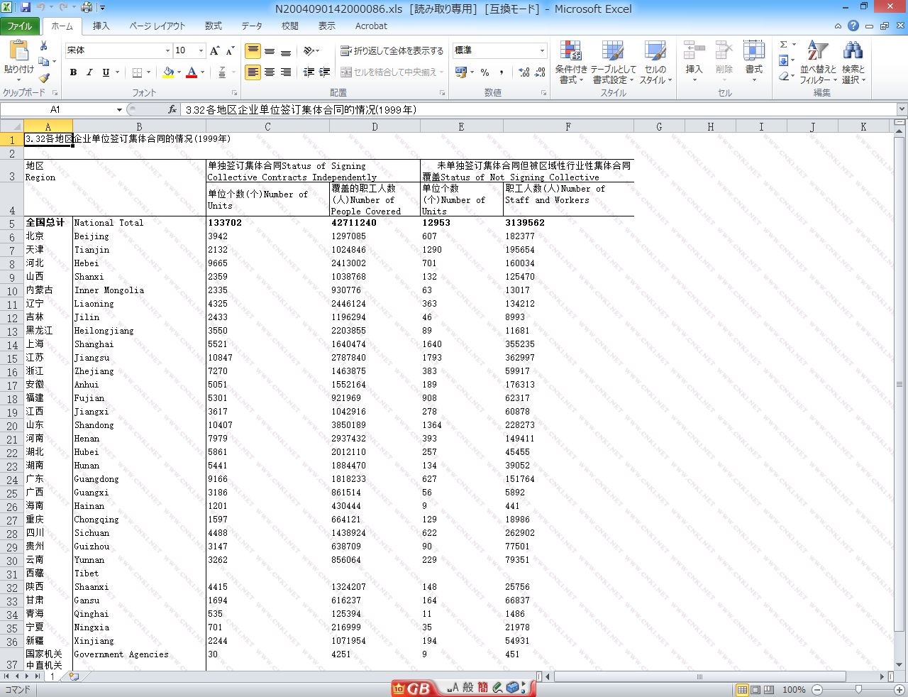Open the font name 宋体 dropdown

point(168,51)
